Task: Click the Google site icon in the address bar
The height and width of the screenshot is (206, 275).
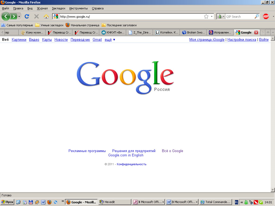Action: tap(56, 16)
